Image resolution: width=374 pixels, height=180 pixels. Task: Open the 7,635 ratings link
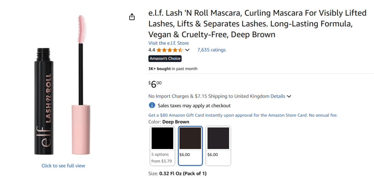[x=211, y=50]
